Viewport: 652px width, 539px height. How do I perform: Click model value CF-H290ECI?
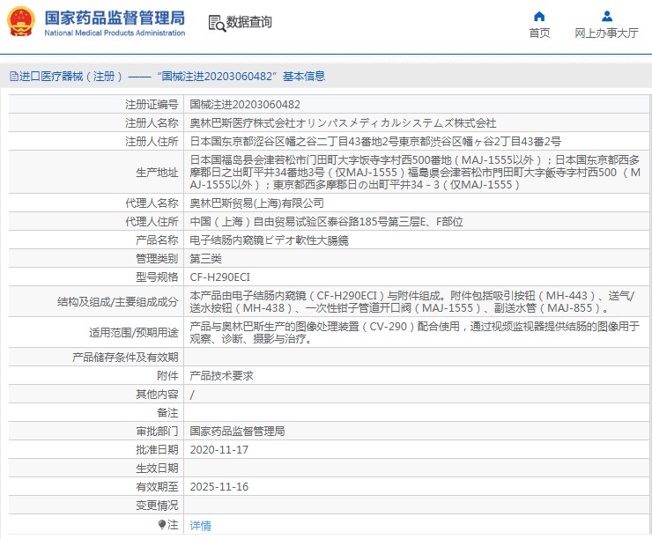pyautogui.click(x=220, y=277)
